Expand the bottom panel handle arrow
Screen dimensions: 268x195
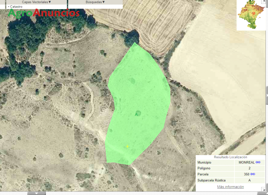click(x=36, y=193)
